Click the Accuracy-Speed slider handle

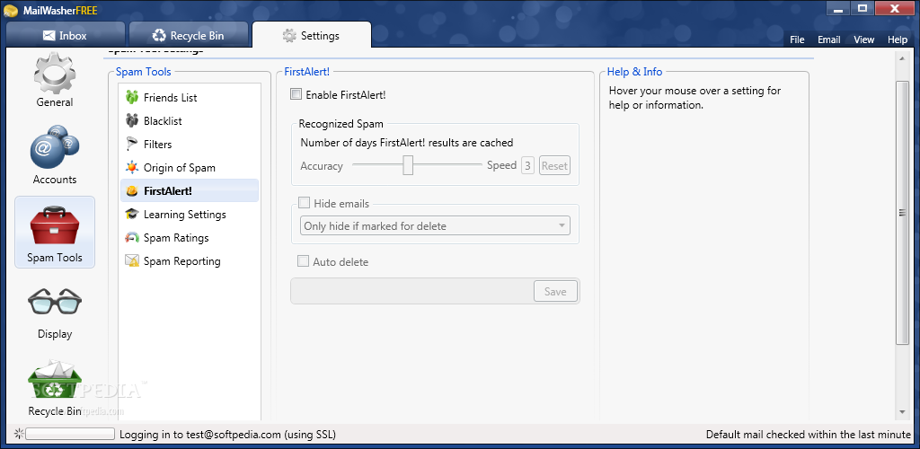point(408,165)
